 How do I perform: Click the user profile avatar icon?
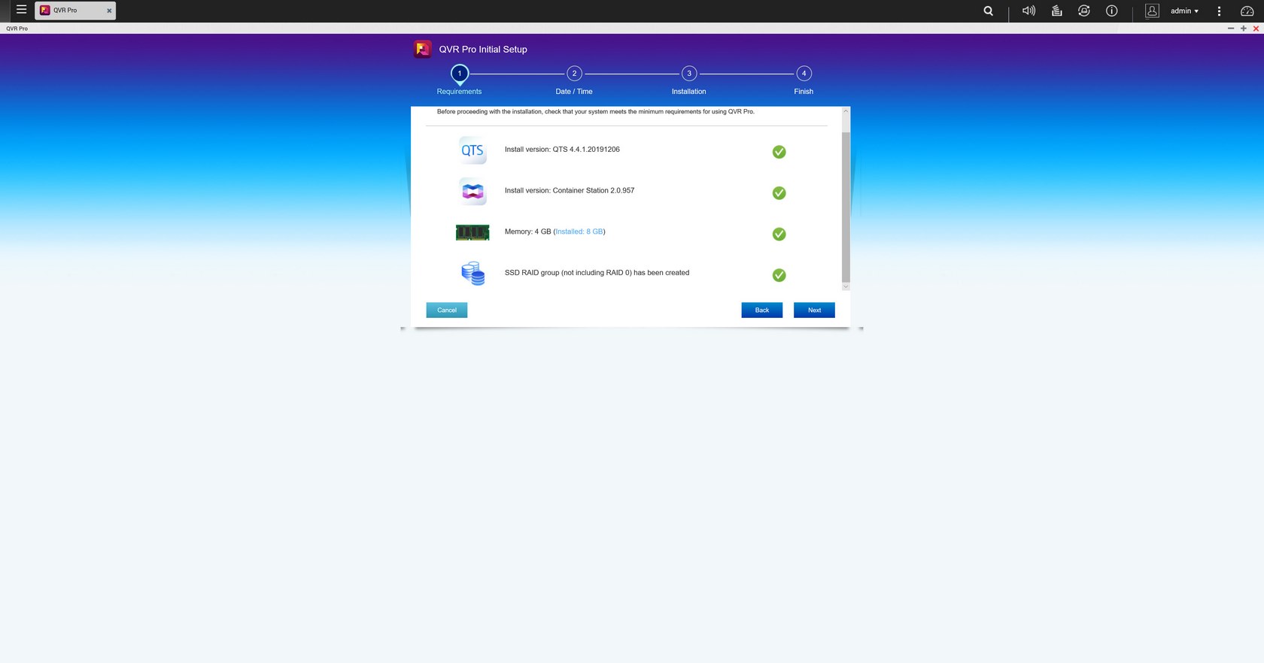pyautogui.click(x=1152, y=11)
